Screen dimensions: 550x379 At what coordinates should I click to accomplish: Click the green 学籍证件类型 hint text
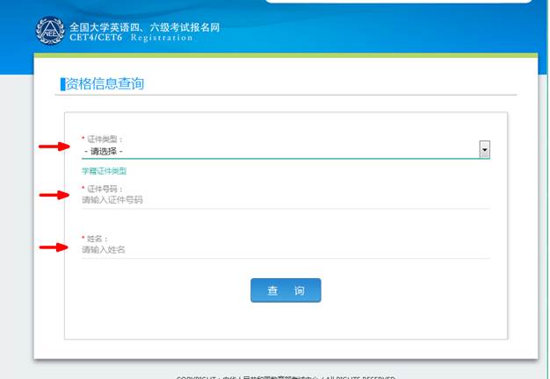pyautogui.click(x=105, y=171)
